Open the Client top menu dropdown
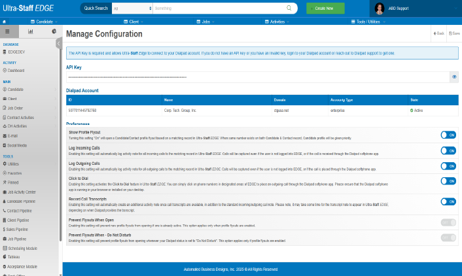 click(133, 22)
